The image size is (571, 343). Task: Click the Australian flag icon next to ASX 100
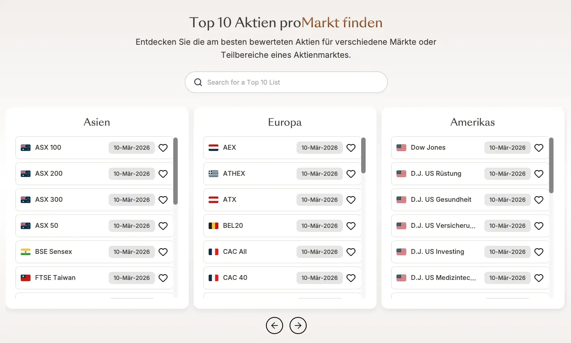(26, 148)
